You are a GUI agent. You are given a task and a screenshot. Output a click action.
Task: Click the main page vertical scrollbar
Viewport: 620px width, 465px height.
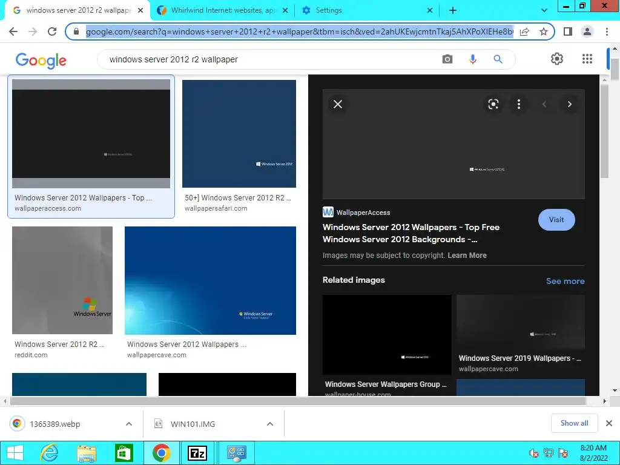[615, 70]
